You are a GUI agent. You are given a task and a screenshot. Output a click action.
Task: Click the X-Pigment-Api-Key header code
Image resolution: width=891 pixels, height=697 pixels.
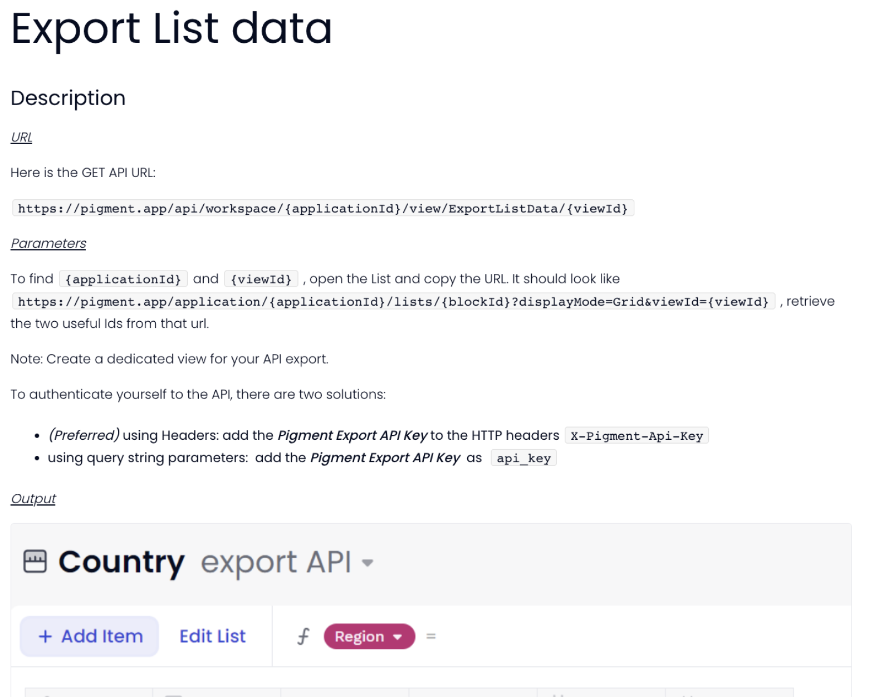pos(636,436)
